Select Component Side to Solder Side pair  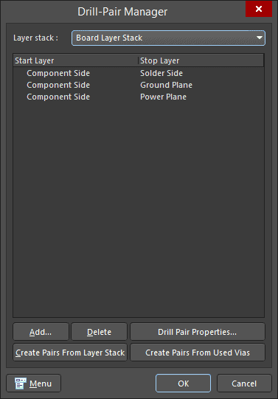139,73
